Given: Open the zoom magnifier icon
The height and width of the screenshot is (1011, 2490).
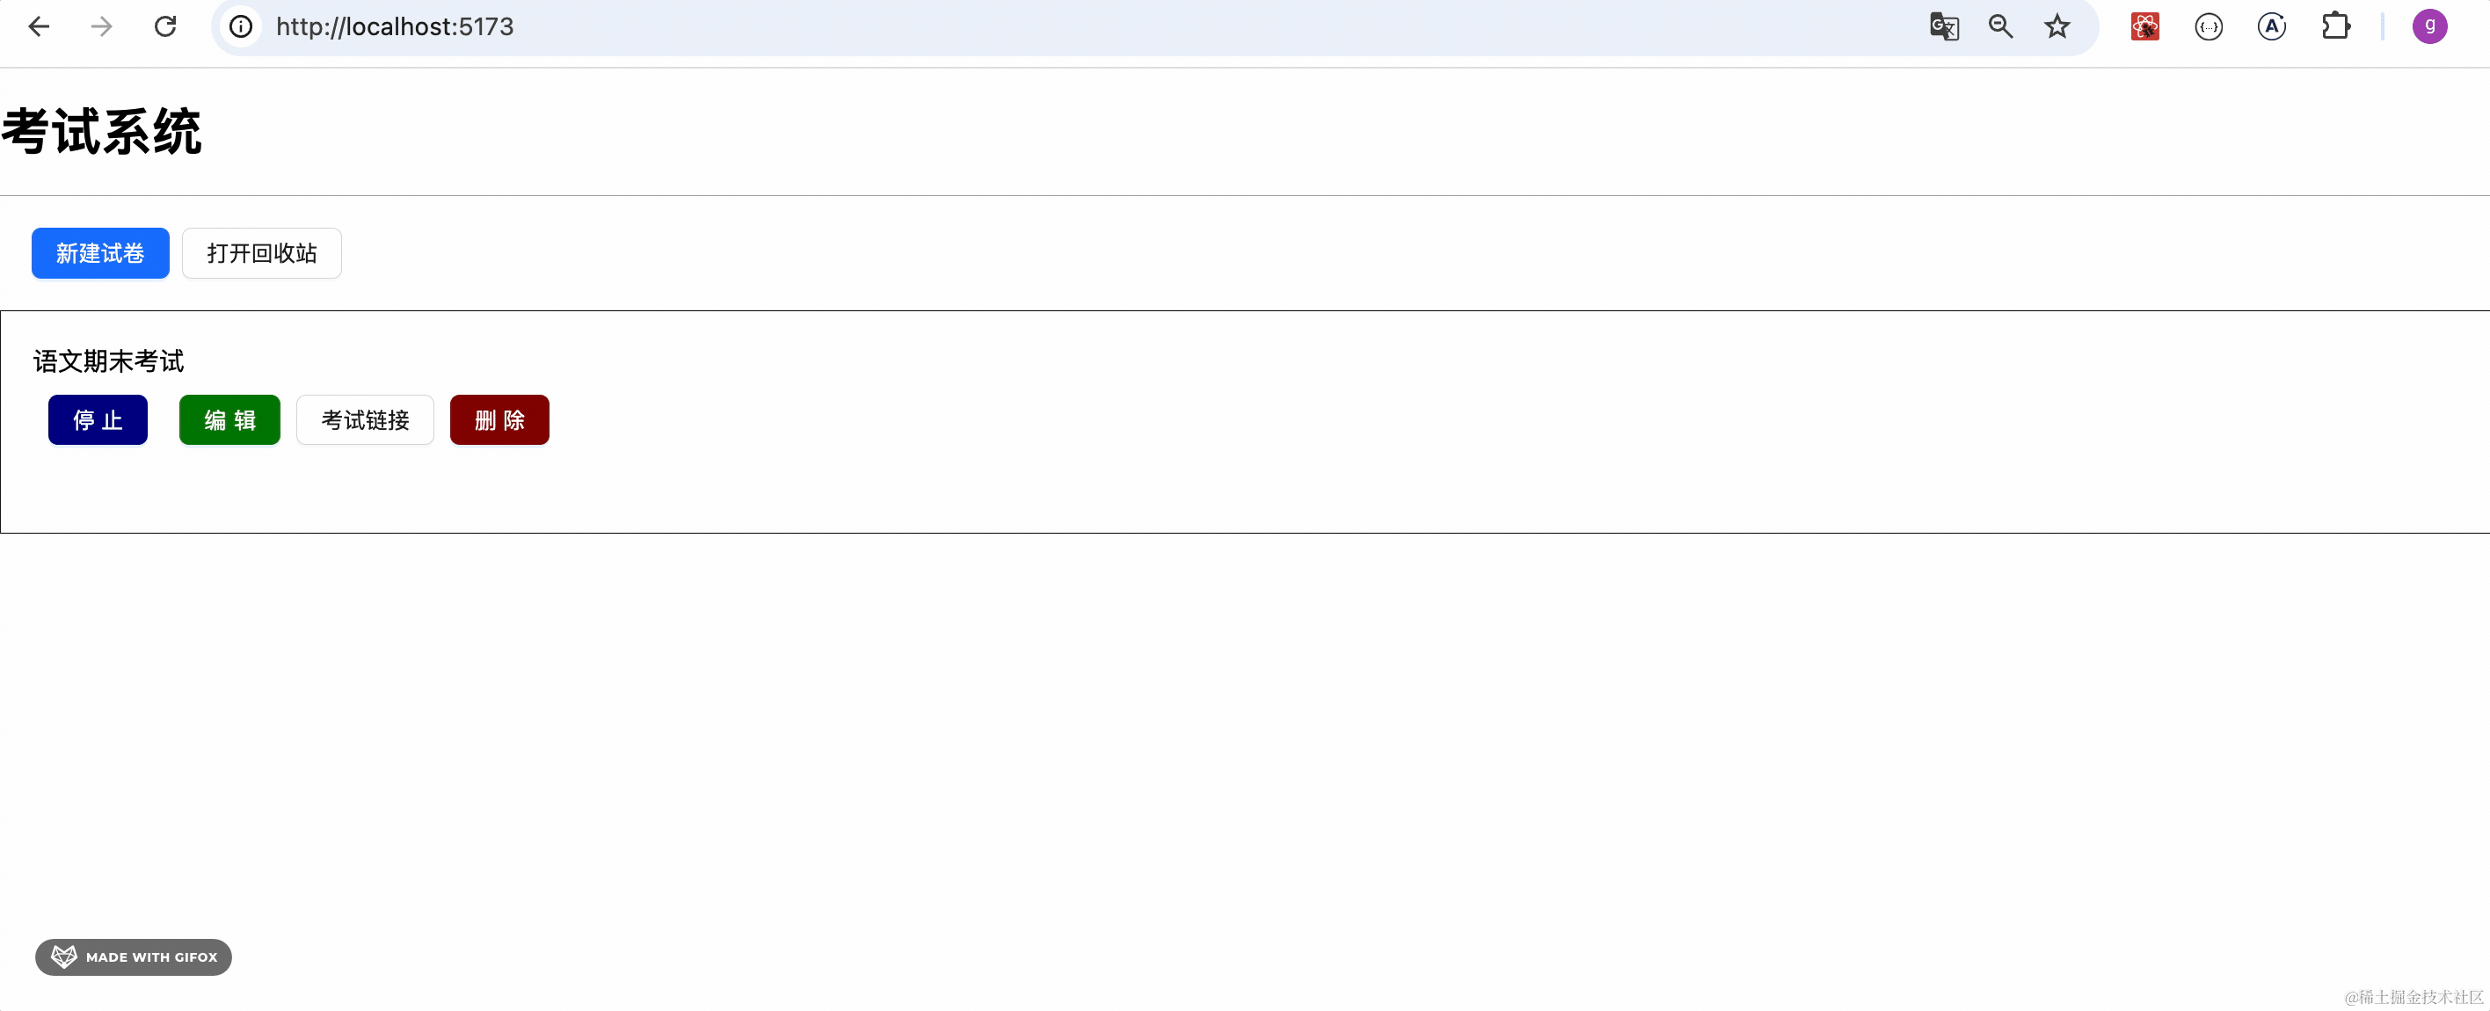Looking at the screenshot, I should (2000, 27).
